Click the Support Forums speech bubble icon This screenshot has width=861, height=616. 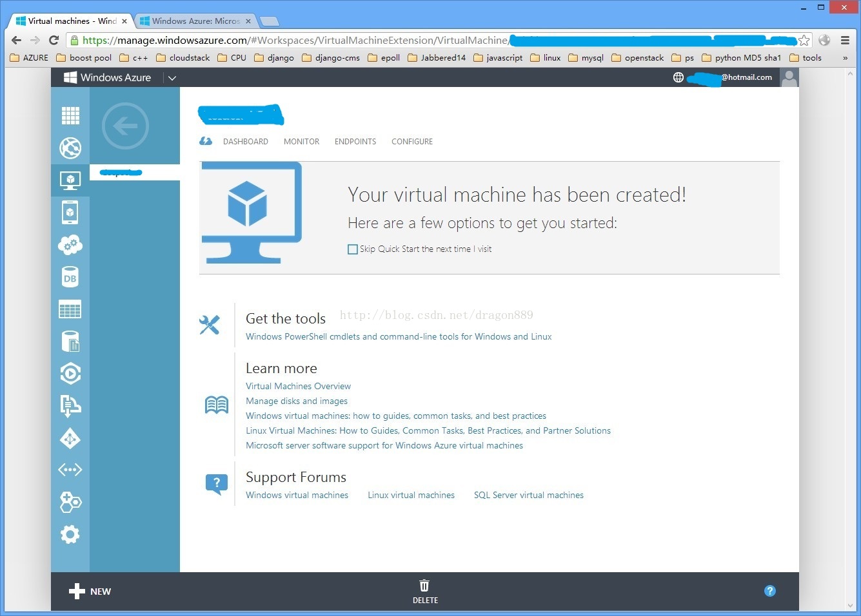pos(217,484)
